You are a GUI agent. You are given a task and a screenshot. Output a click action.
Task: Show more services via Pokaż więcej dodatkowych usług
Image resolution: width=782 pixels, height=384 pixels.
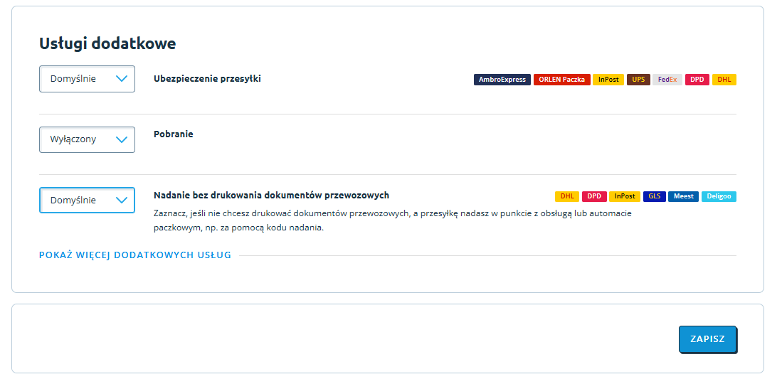coord(135,255)
